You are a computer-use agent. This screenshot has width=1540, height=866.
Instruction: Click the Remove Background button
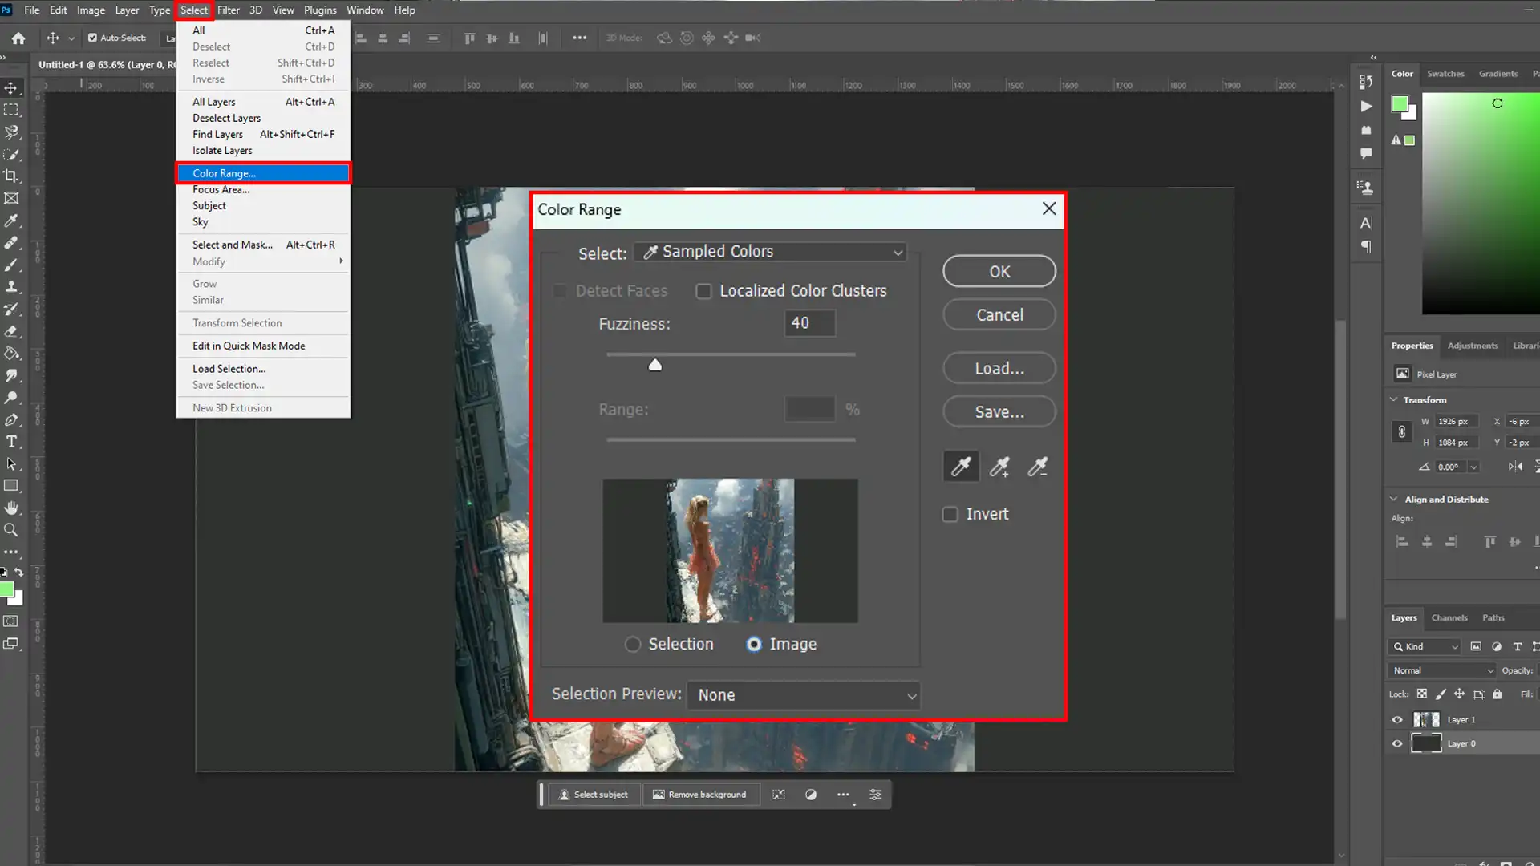(x=699, y=794)
